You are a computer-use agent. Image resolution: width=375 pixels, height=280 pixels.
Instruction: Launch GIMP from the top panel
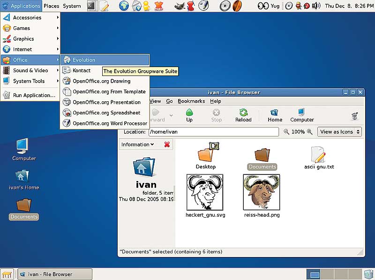180,6
